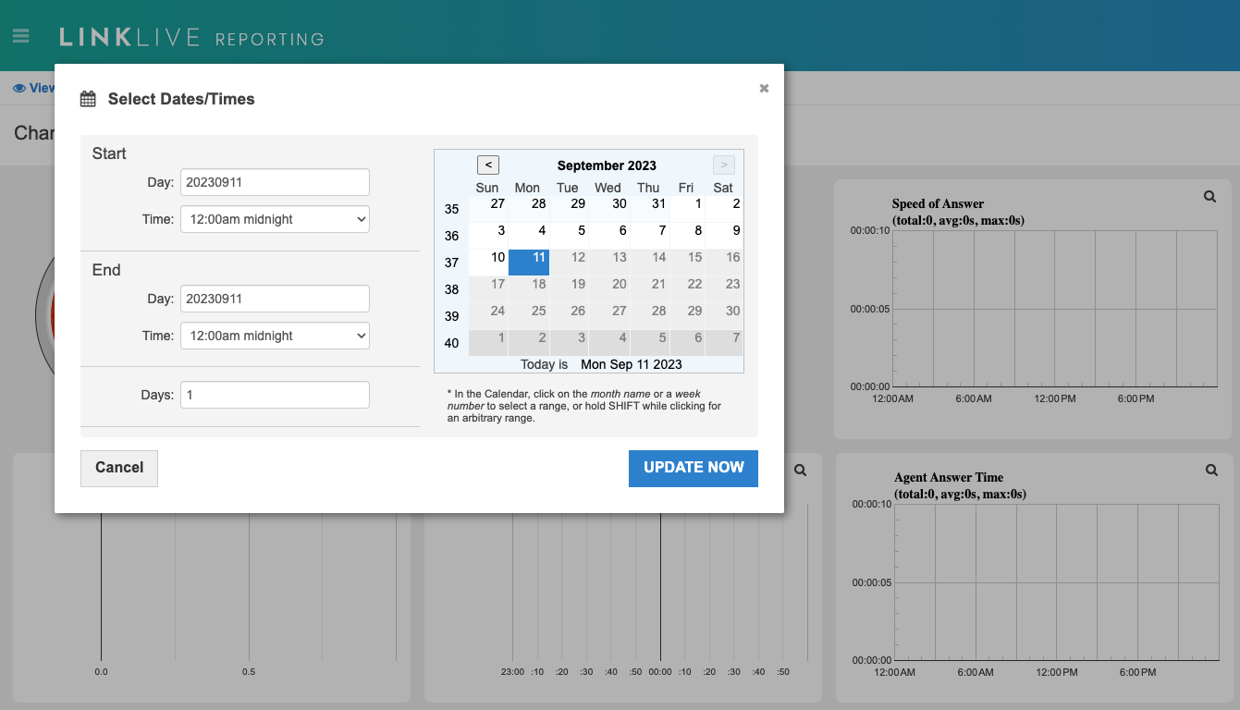Expand the Start Time dropdown

[275, 219]
